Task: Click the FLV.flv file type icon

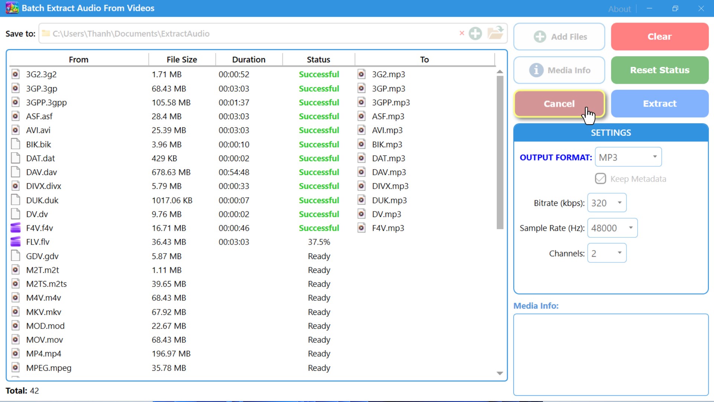Action: (16, 242)
